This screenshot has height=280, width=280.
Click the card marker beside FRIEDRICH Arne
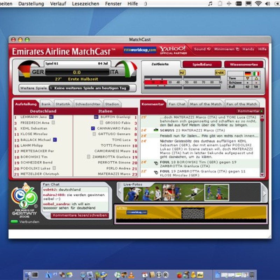[x=53, y=122]
